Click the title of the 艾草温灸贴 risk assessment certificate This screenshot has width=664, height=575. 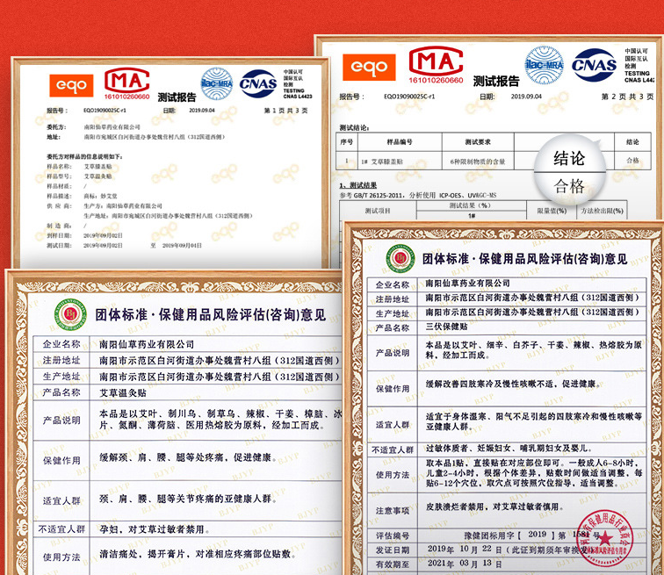click(211, 315)
